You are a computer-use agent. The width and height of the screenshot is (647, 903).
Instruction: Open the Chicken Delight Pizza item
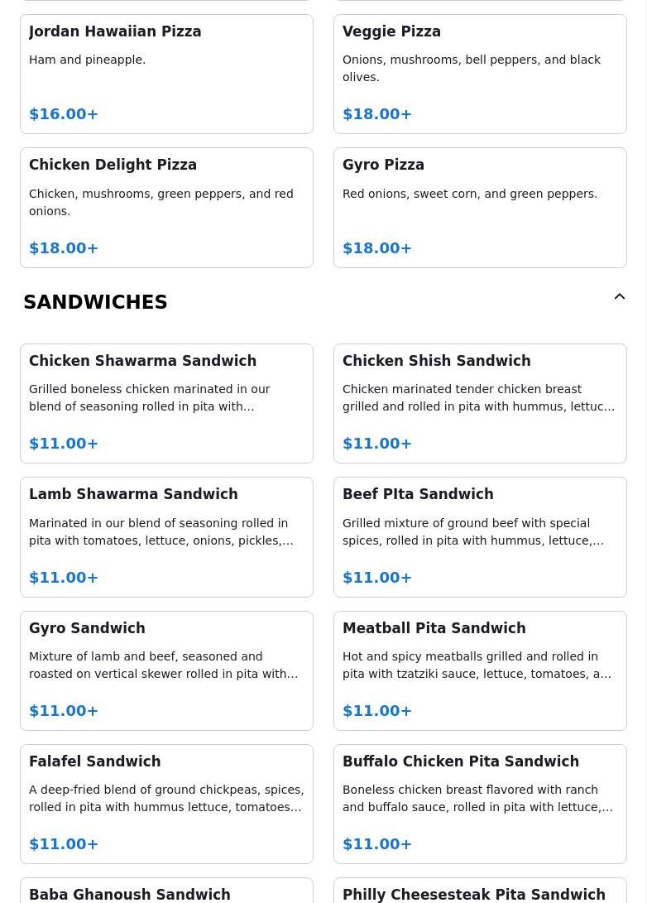(166, 208)
